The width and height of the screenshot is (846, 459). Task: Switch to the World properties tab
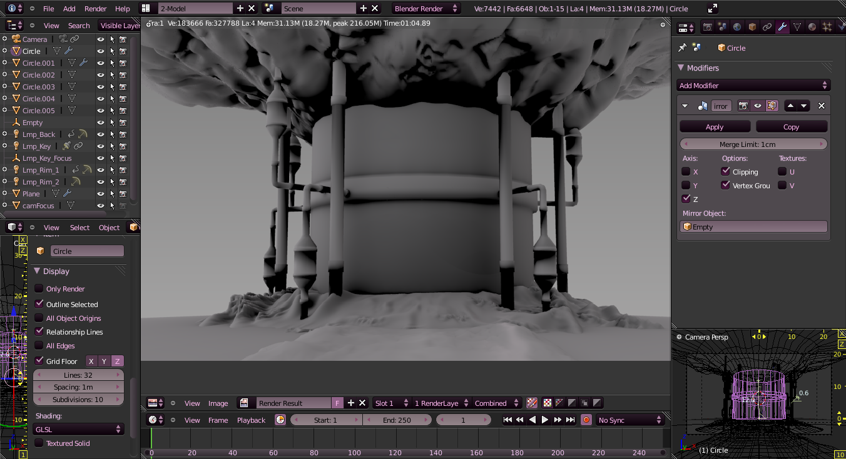coord(737,27)
